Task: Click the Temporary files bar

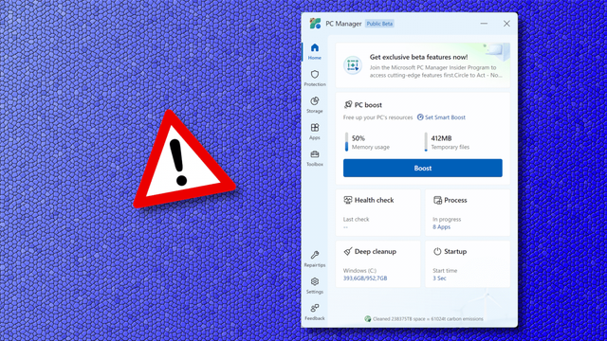Action: pyautogui.click(x=426, y=142)
